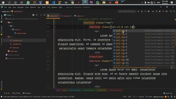The image size is (176, 99).
Task: Open the Refactor menu
Action: pyautogui.click(x=33, y=7)
